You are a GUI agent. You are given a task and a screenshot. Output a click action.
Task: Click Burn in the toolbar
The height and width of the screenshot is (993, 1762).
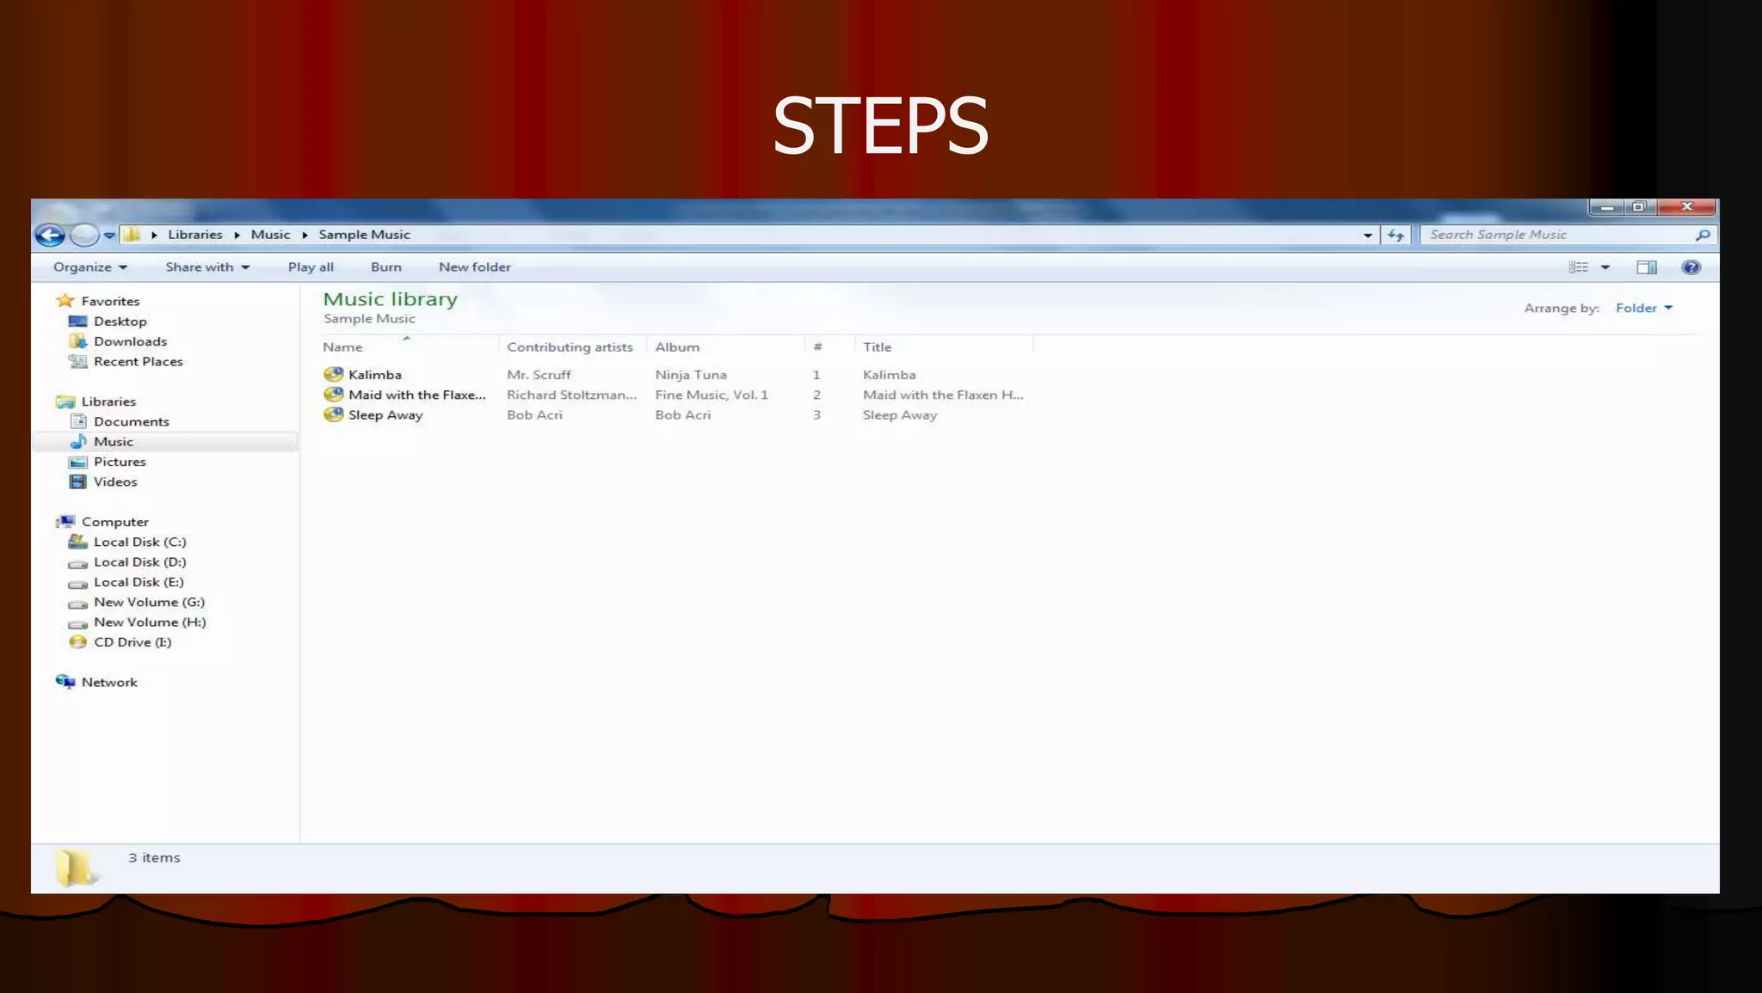[386, 267]
